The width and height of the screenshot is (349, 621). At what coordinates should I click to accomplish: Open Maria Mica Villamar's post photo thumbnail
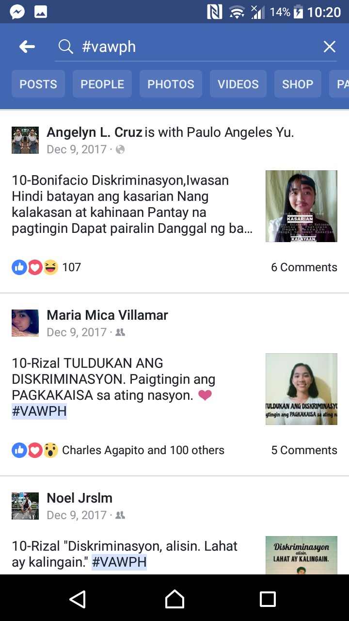pos(301,389)
